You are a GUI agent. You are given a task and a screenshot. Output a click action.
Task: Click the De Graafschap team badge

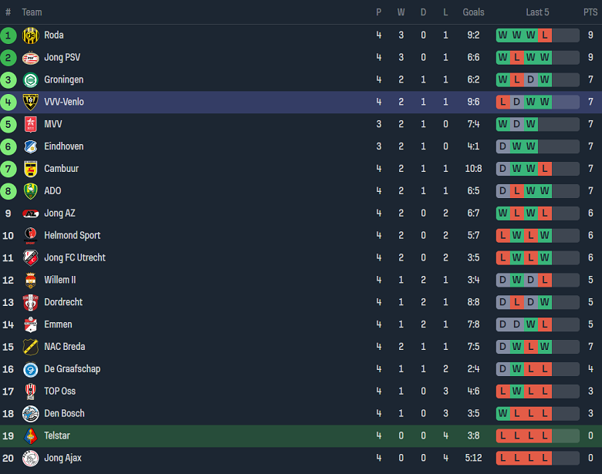point(30,369)
